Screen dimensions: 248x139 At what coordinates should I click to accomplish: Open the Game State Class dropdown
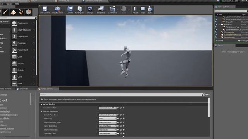tap(108, 126)
